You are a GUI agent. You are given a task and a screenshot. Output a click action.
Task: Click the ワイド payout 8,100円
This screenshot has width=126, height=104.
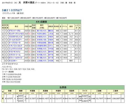click(85, 98)
